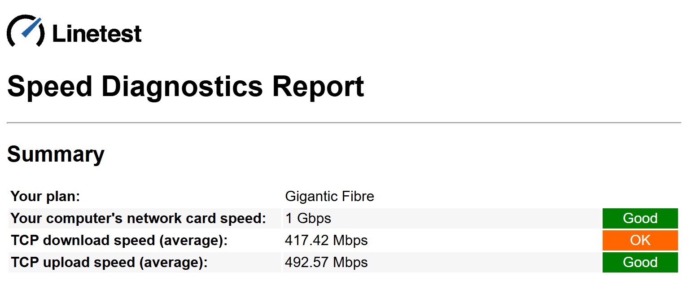700x290 pixels.
Task: Click the Gigantic Fibre plan value
Action: (329, 196)
